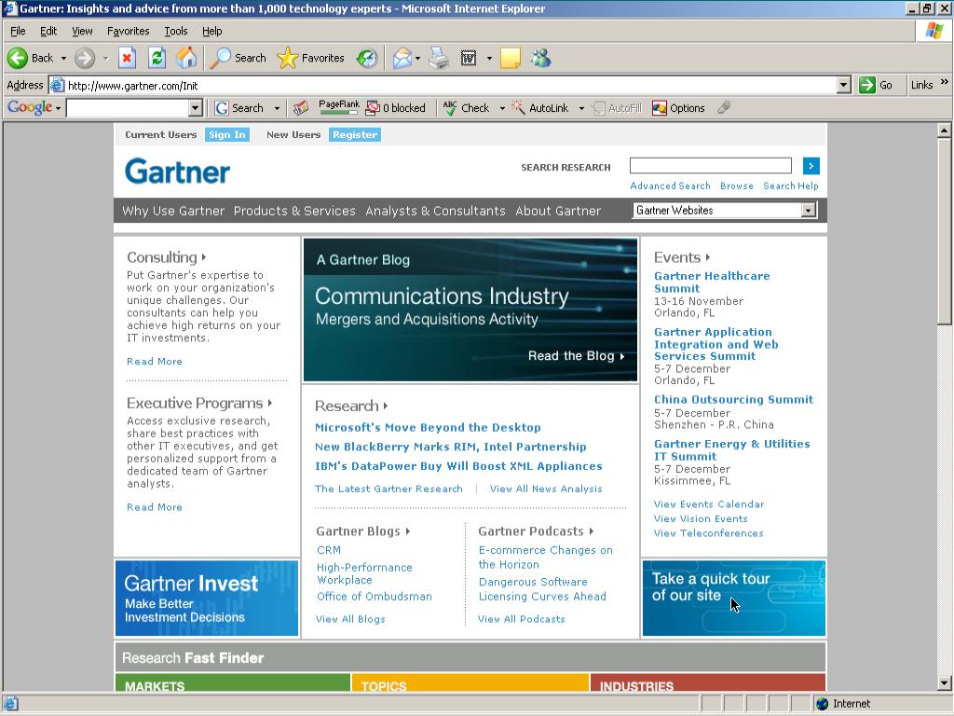Click the Stop loading toolbar icon
Image resolution: width=954 pixels, height=716 pixels.
(x=127, y=58)
